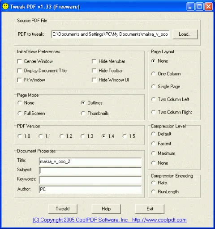Image resolution: width=215 pixels, height=229 pixels.
Task: Select PDF version 1.0
Action: click(20, 136)
